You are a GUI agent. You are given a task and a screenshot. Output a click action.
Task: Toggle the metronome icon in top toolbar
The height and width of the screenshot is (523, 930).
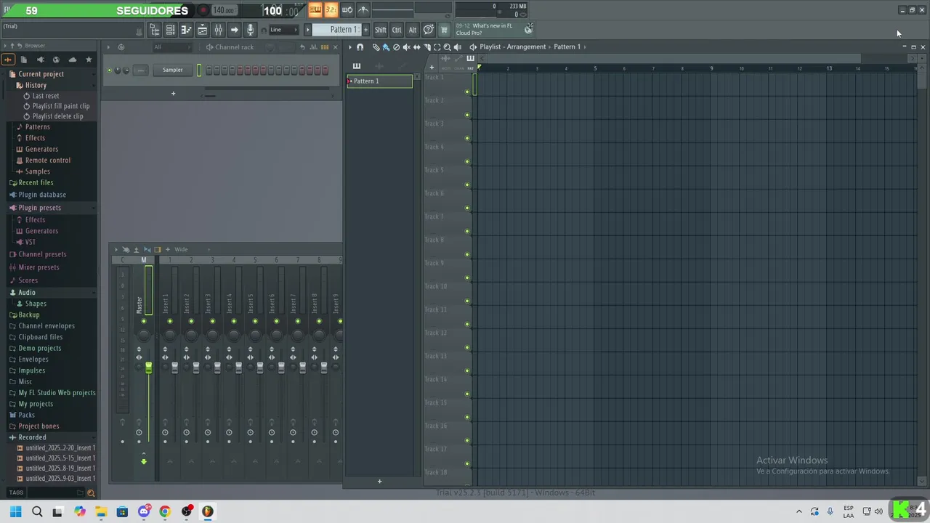tap(363, 10)
